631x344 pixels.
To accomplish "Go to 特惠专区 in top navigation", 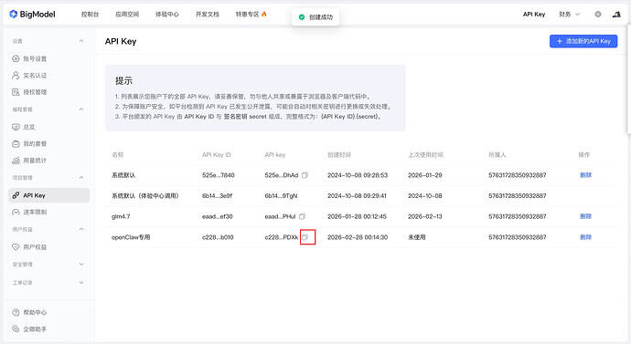I will tap(251, 14).
